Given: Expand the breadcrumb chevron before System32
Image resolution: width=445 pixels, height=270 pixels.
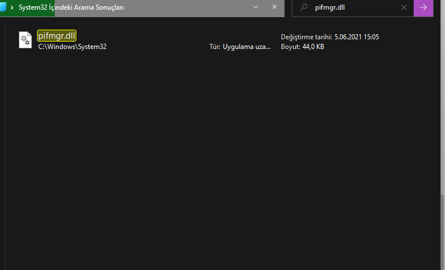Looking at the screenshot, I should click(12, 8).
